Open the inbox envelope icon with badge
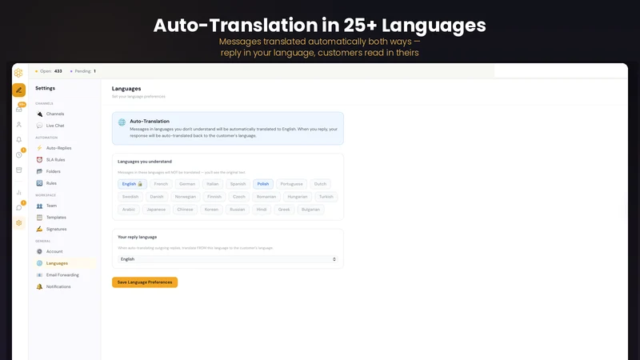This screenshot has width=640, height=360. (19, 109)
